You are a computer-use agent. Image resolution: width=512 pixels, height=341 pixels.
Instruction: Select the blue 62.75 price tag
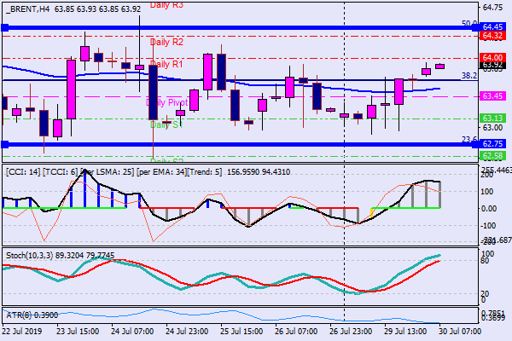(x=492, y=144)
